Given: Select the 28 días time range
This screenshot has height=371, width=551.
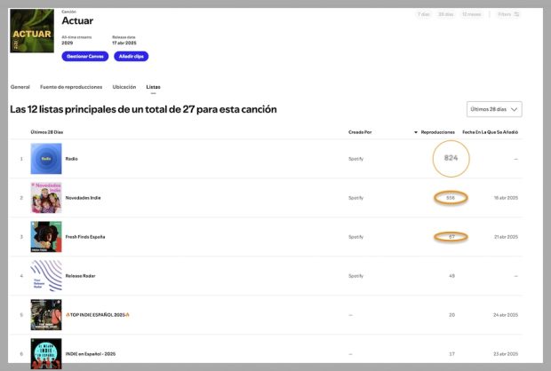Looking at the screenshot, I should 446,14.
